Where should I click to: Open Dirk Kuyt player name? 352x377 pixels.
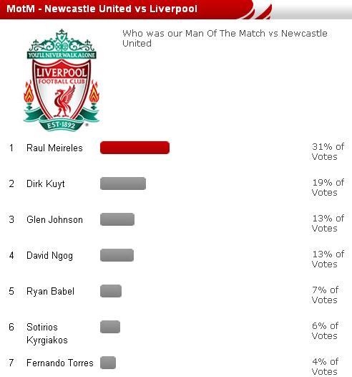click(46, 184)
